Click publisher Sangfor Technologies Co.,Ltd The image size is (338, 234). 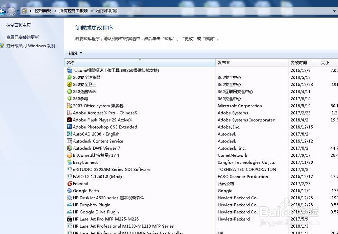click(x=247, y=162)
